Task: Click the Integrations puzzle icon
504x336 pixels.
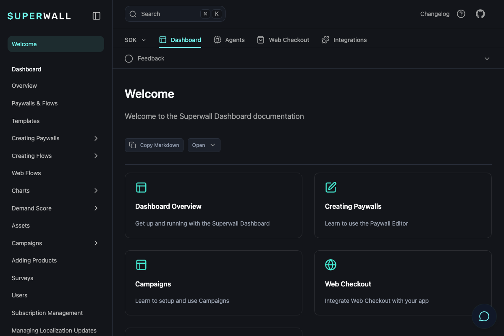Action: [x=325, y=40]
